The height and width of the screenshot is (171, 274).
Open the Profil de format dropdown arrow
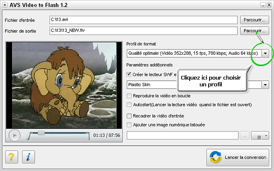(265, 53)
